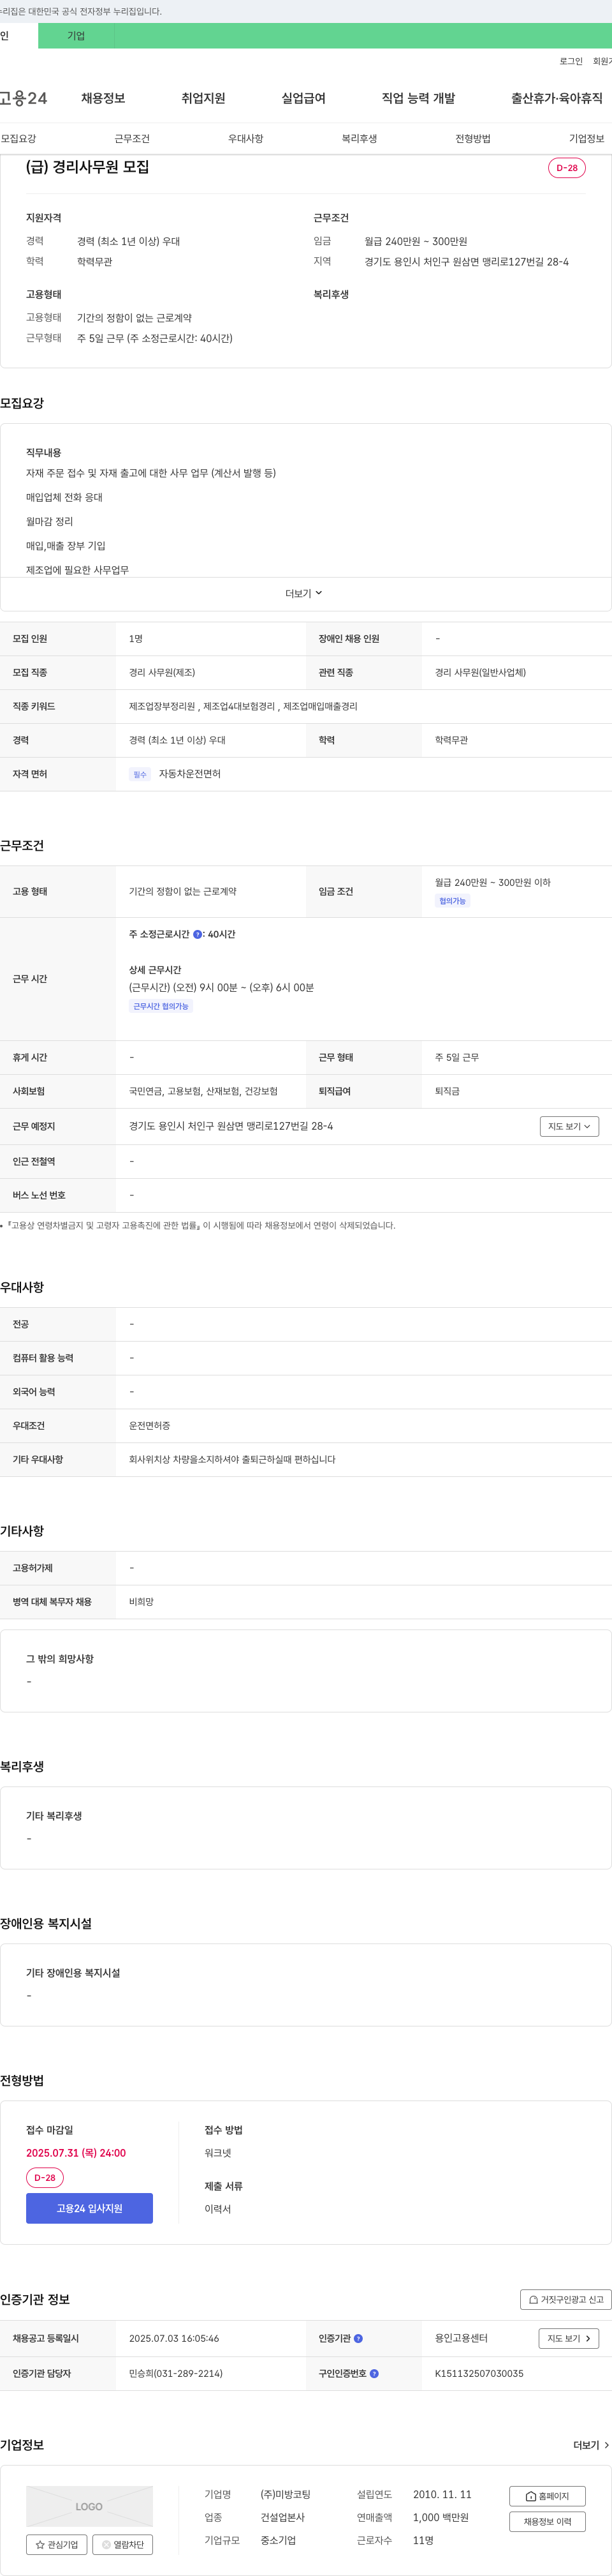The height and width of the screenshot is (2576, 612).
Task: Jump to the 기업정보 section tab
Action: pyautogui.click(x=587, y=139)
